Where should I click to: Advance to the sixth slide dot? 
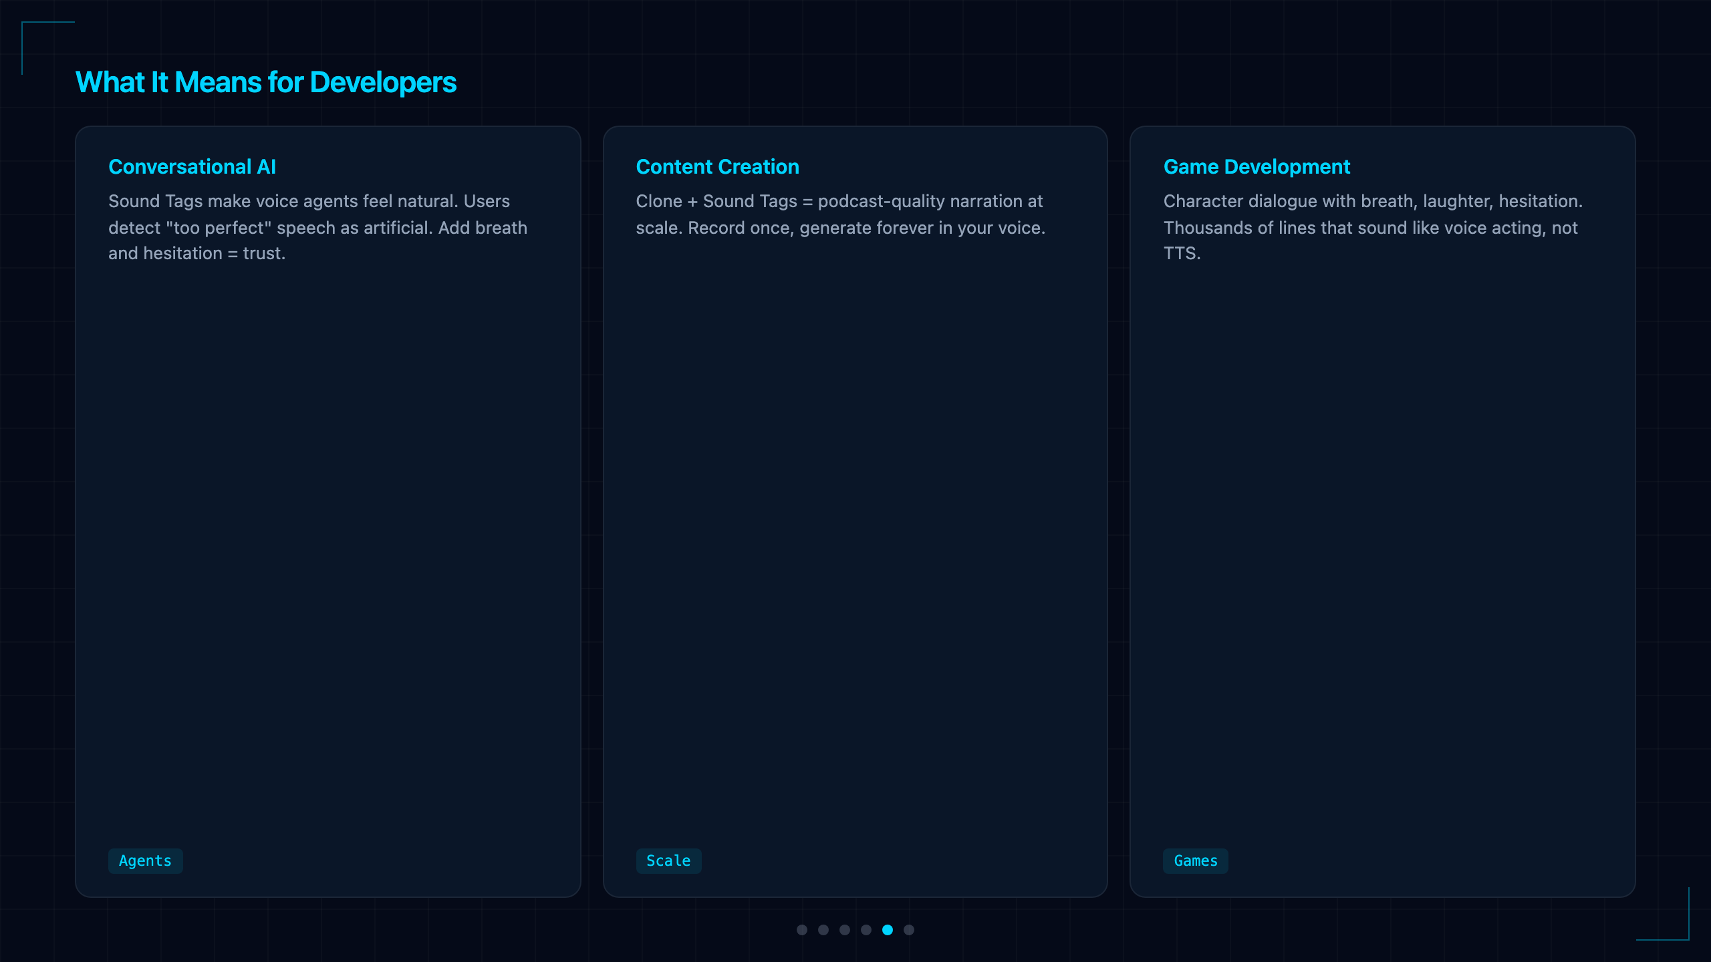click(x=909, y=930)
